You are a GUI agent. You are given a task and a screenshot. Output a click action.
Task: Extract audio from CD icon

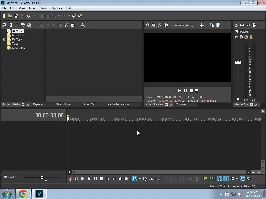tap(29, 25)
